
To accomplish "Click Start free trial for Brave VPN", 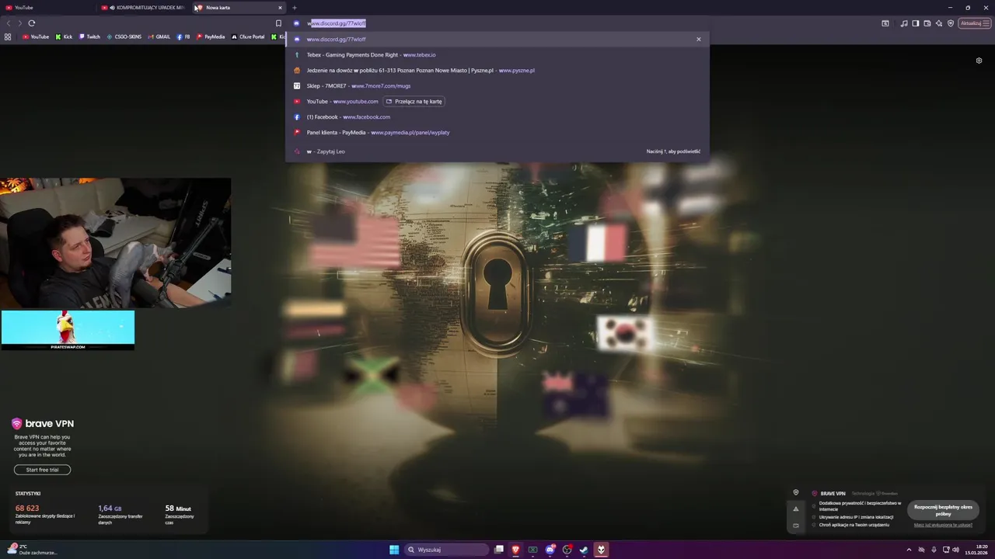I will [x=42, y=470].
